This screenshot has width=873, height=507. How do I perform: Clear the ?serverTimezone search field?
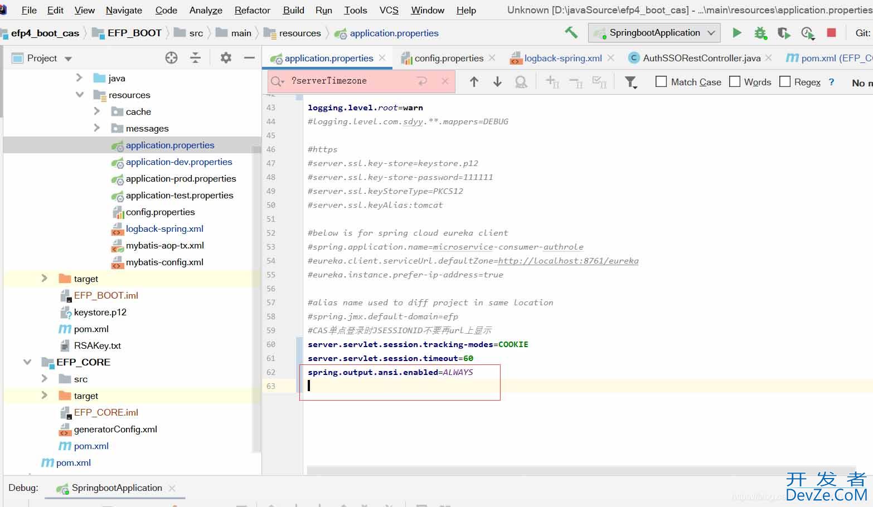pyautogui.click(x=445, y=81)
